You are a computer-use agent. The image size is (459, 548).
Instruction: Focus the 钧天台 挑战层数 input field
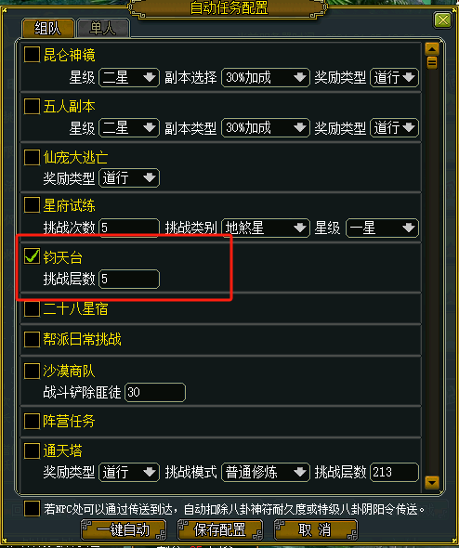click(129, 279)
